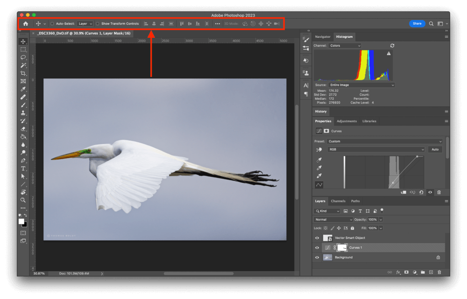The height and width of the screenshot is (299, 467).
Task: Select the Horizontal Type tool
Action: click(23, 168)
